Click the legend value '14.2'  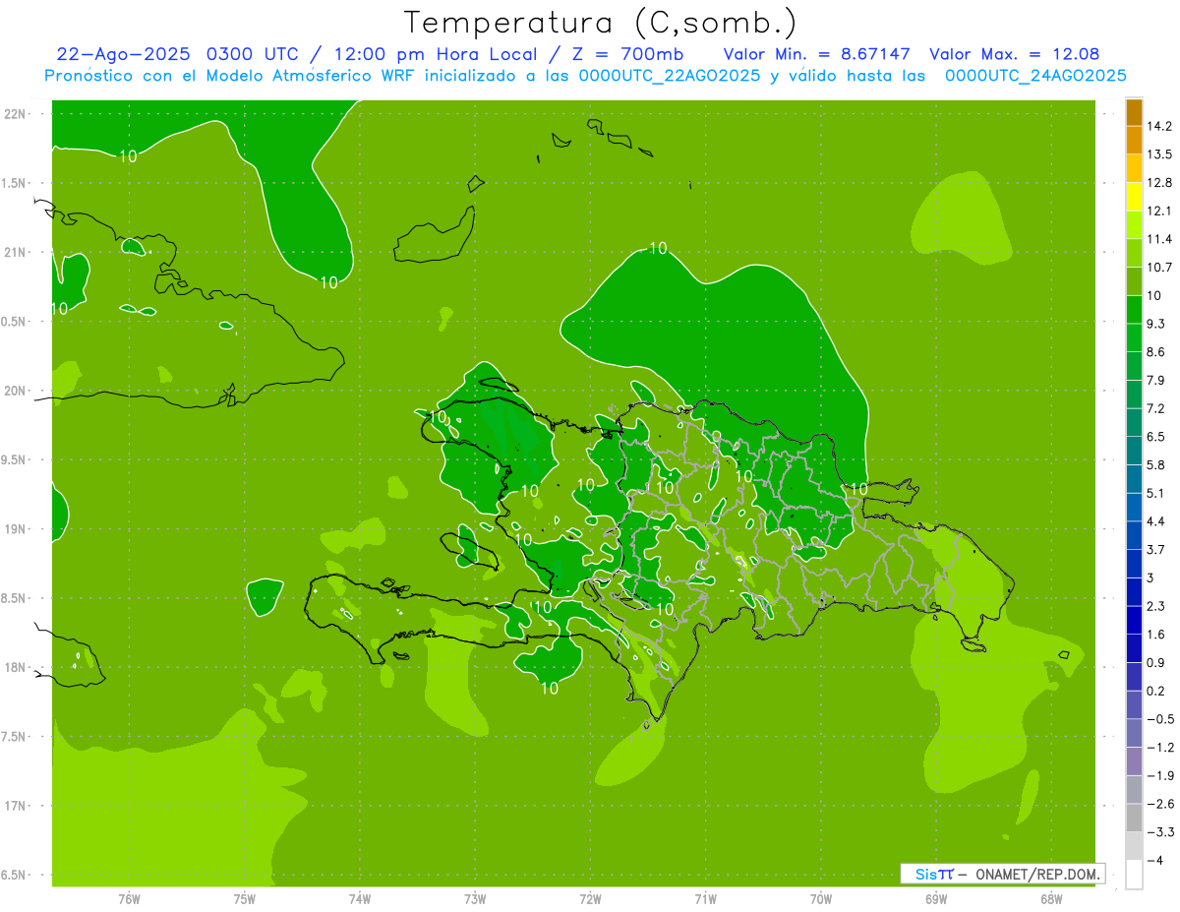[x=1160, y=126]
